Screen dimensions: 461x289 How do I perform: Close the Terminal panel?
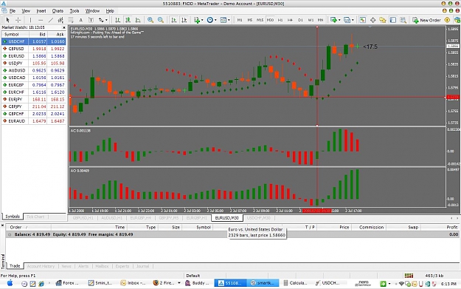coord(2,225)
